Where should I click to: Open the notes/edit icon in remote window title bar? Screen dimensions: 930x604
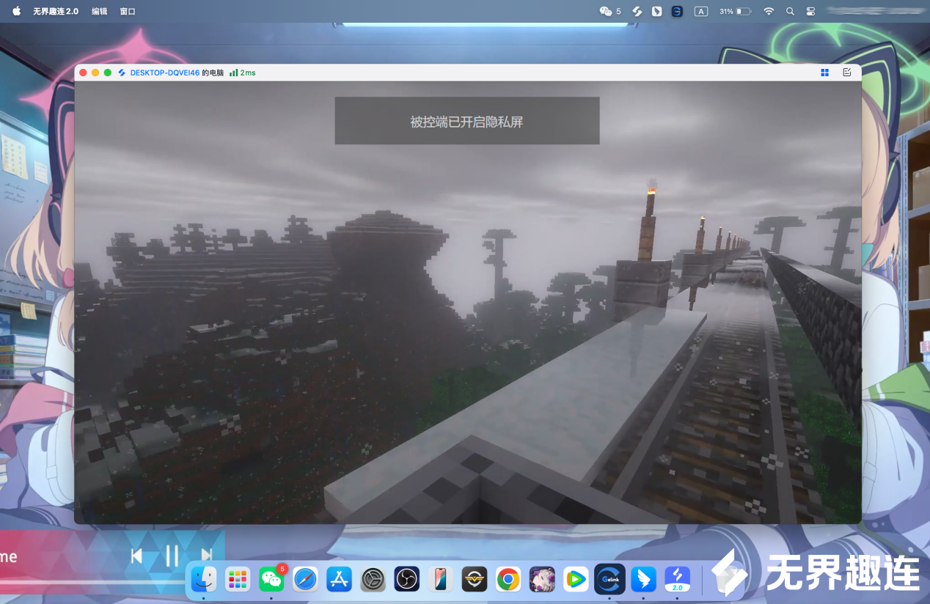pos(846,73)
